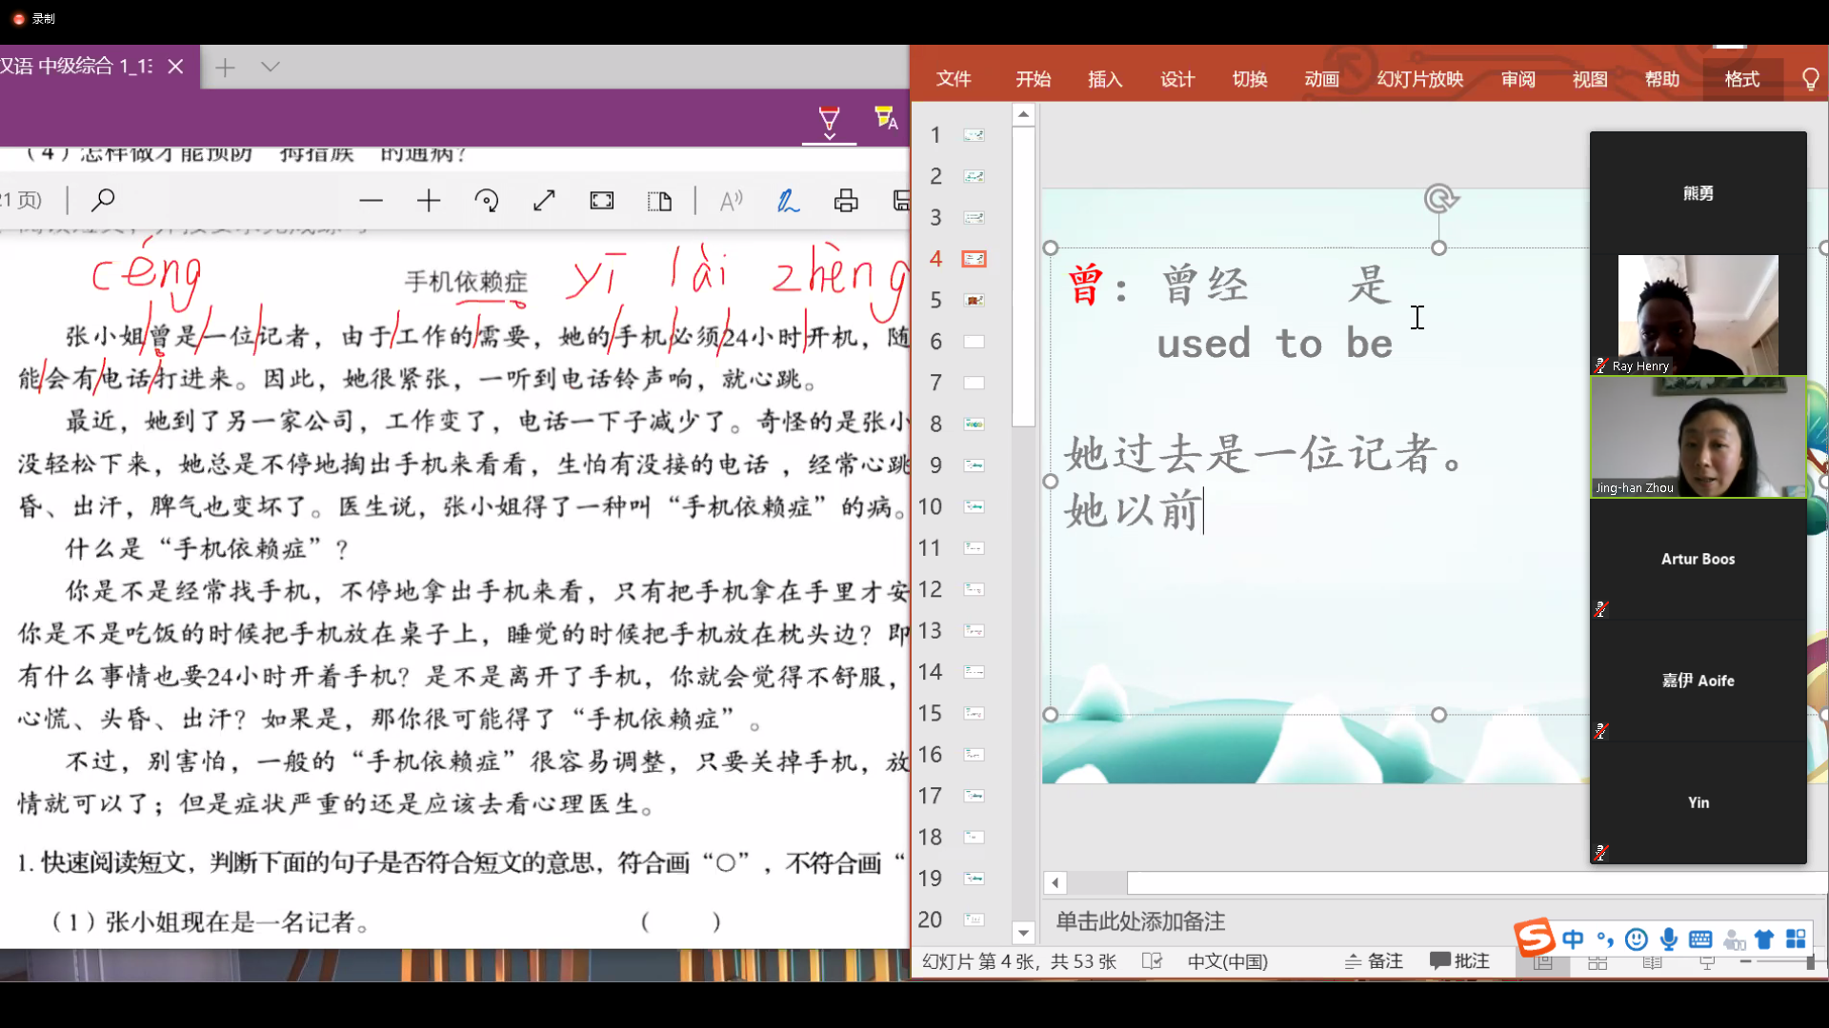Click the text highlighter tool icon
Screen dimensions: 1829x1028
pos(885,118)
